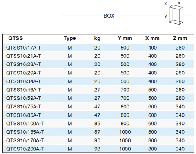Select model QTSS10/17A-T row
The image size is (196, 154).
98,48
